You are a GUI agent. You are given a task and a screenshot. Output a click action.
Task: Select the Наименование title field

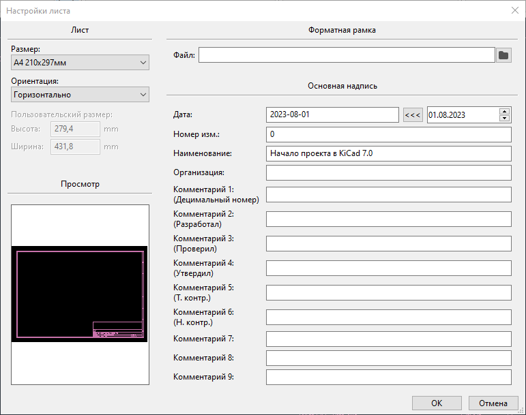coord(388,153)
